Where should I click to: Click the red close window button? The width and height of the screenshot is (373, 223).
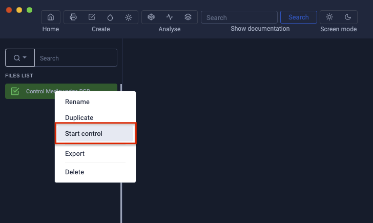9,10
